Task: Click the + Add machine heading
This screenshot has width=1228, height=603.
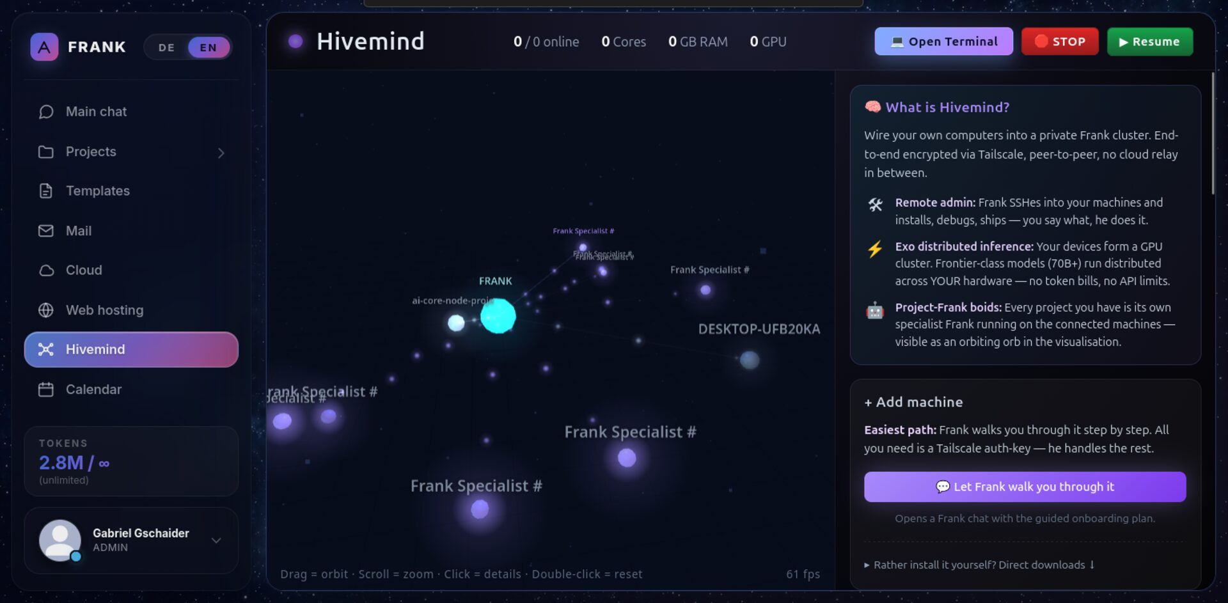Action: point(913,402)
